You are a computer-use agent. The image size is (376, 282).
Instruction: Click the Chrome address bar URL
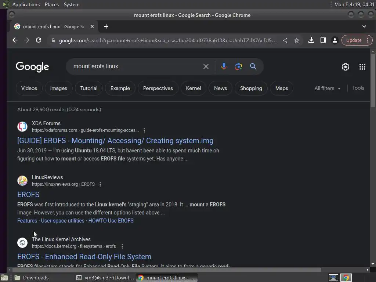coord(167,40)
